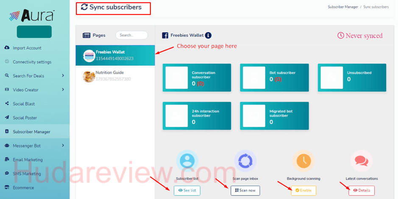Click the Never synced status text
Image resolution: width=398 pixels, height=199 pixels.
[x=364, y=36]
